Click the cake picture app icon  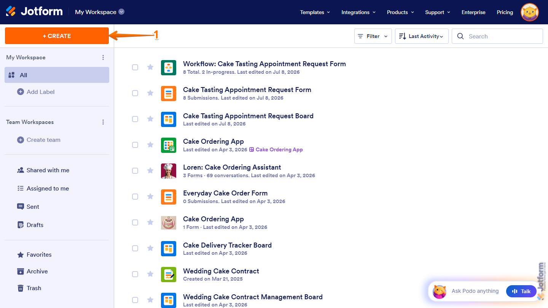(169, 223)
